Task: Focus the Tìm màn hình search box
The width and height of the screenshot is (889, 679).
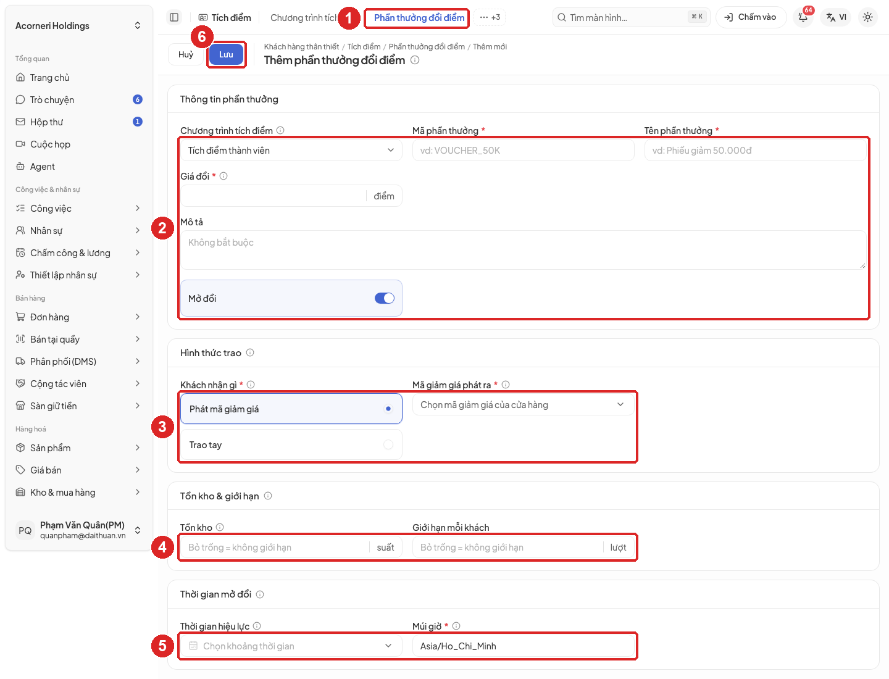Action: pos(632,17)
